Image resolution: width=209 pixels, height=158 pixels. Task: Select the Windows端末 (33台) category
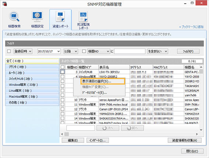coord(32,85)
